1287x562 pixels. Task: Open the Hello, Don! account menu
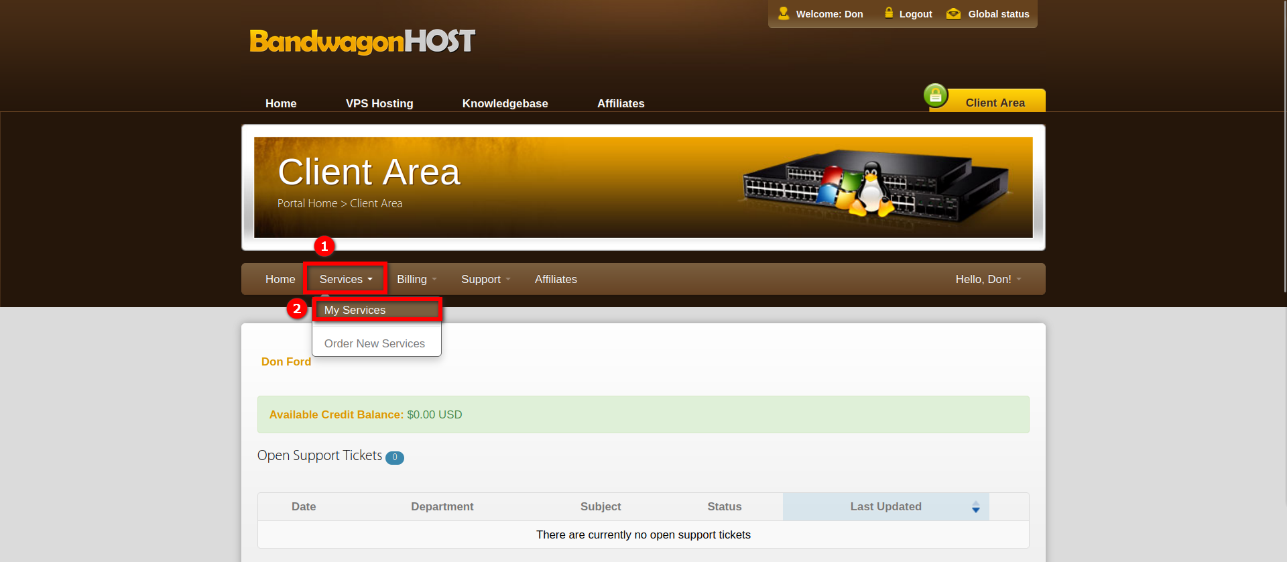tap(987, 279)
